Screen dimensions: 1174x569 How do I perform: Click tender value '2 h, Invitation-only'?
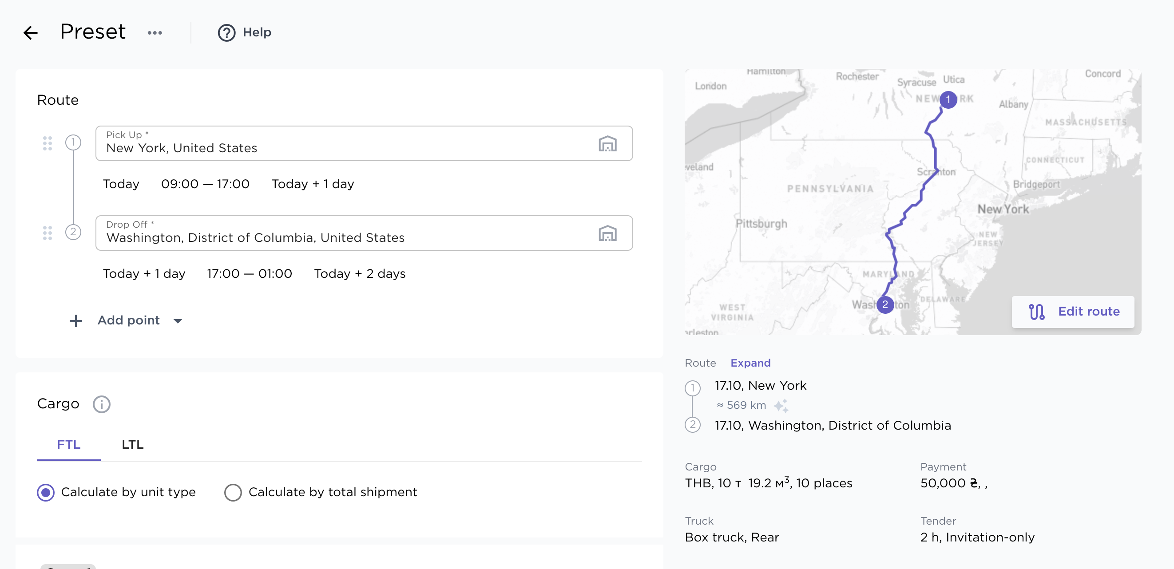tap(977, 537)
